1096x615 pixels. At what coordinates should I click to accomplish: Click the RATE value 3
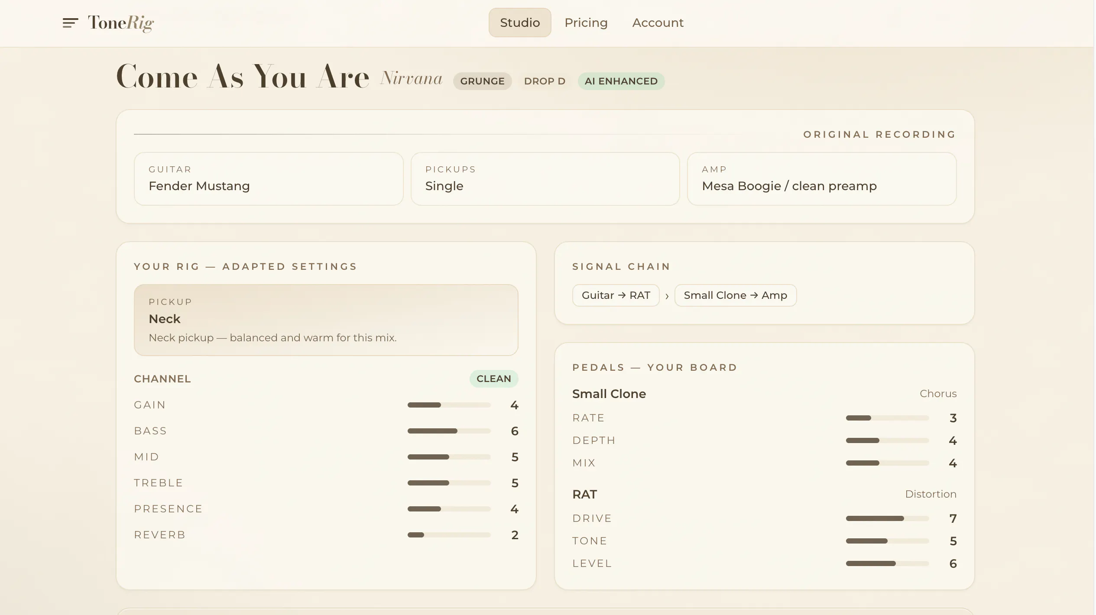pos(953,418)
